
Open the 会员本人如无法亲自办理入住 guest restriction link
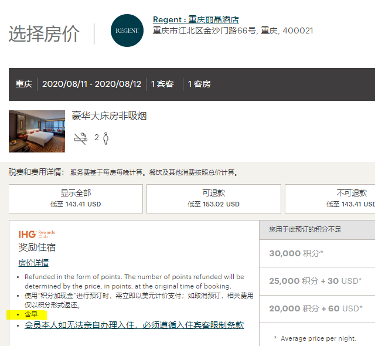pyautogui.click(x=134, y=325)
